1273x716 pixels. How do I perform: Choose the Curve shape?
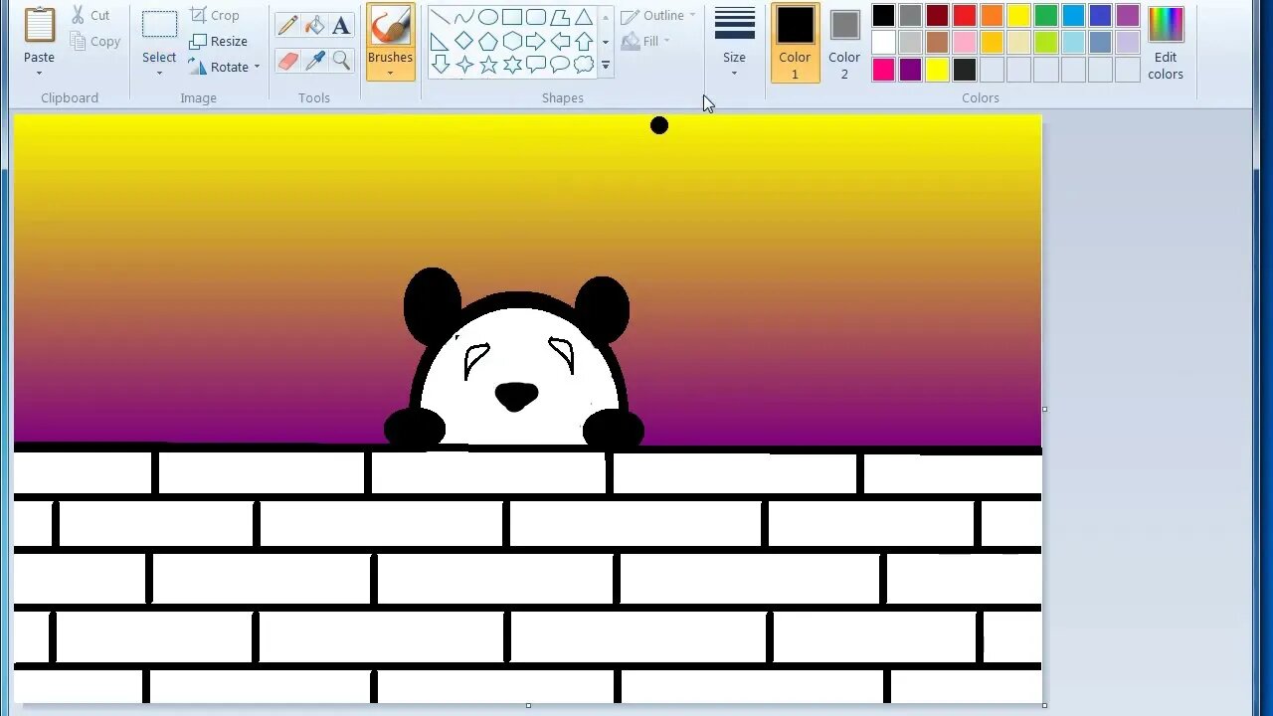(463, 17)
